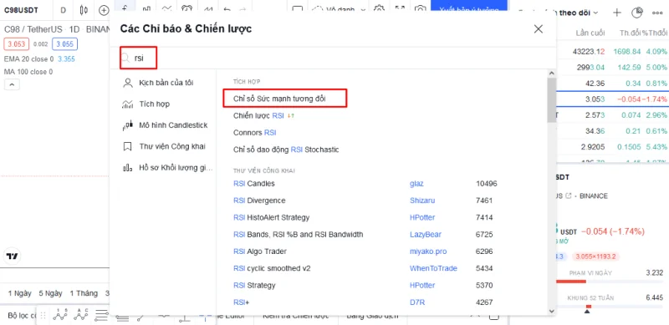Select watchlist row with price 2993.04
The image size is (669, 325).
[613, 68]
